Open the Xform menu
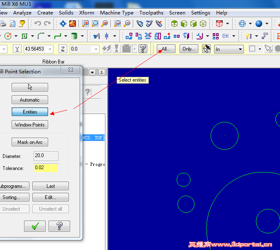 point(87,13)
